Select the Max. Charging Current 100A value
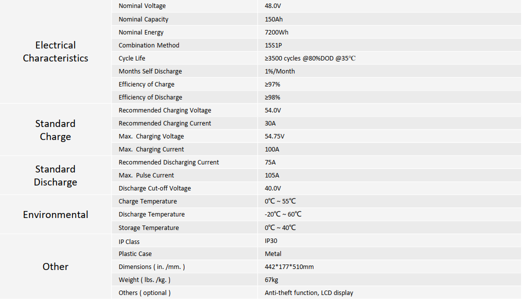This screenshot has height=302, width=522. click(272, 149)
